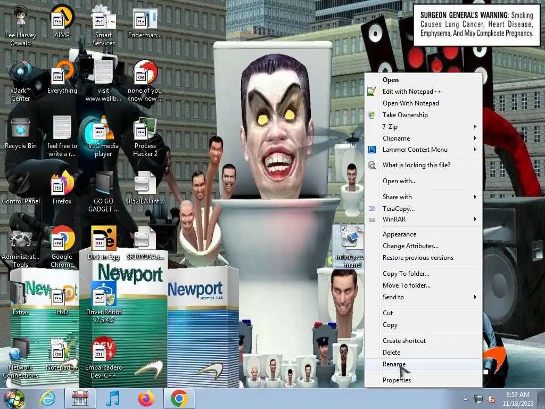Choose Appearance in the context menu

point(424,234)
